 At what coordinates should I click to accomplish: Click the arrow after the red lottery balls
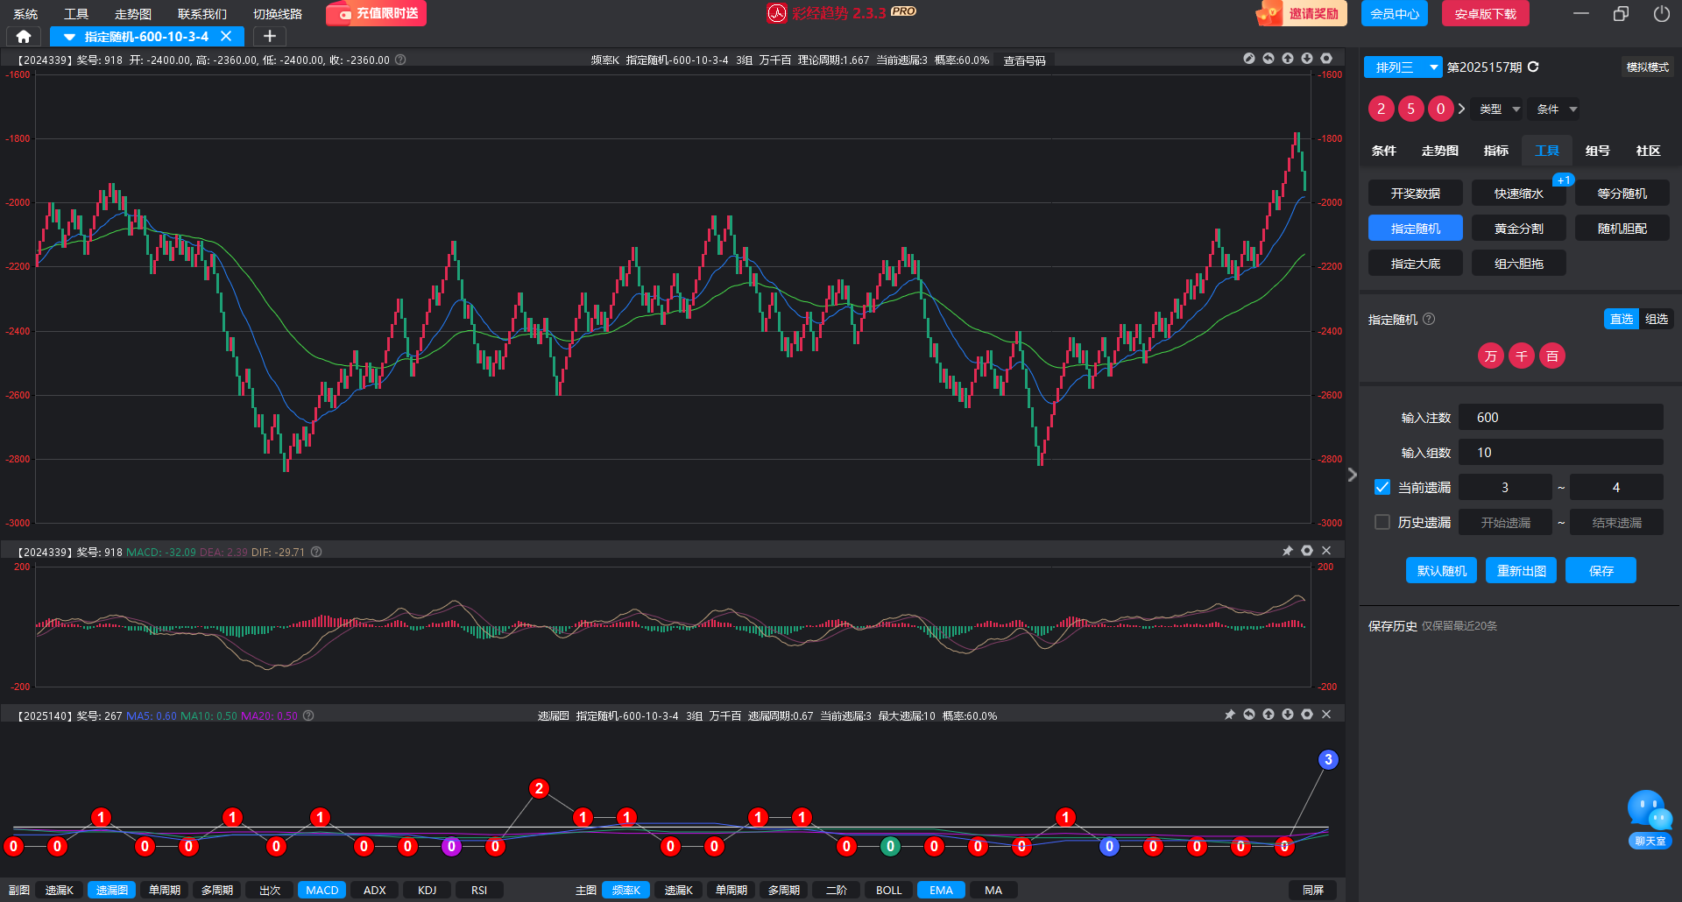[1461, 109]
